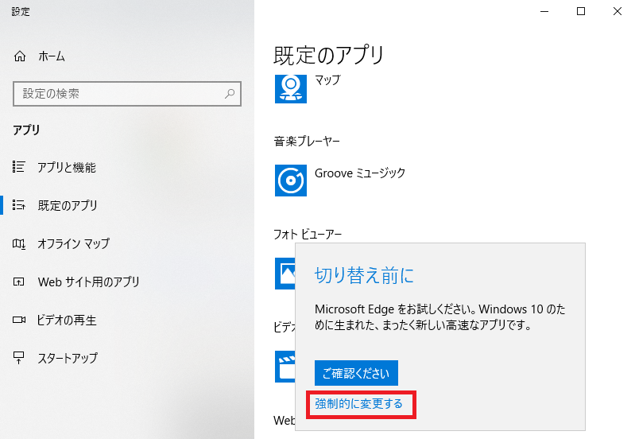Screen dimensions: 635x439
Task: Click the アプリ sidebar heading
Action: click(27, 130)
